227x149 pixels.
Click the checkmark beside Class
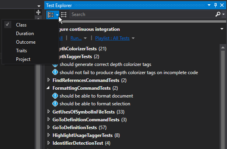pyautogui.click(x=7, y=25)
